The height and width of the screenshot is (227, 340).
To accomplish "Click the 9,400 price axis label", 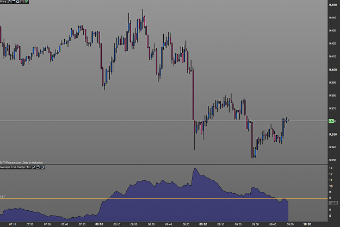I will [x=332, y=70].
